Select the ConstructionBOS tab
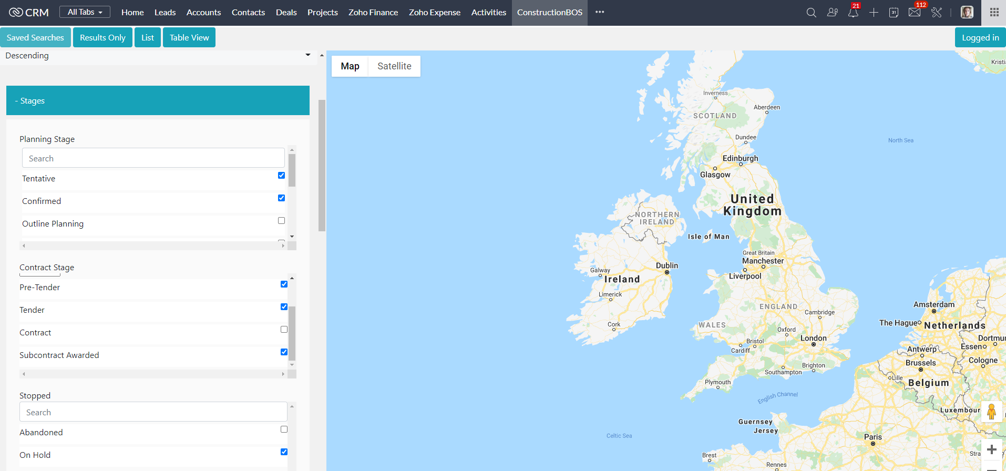This screenshot has height=471, width=1006. click(x=550, y=12)
